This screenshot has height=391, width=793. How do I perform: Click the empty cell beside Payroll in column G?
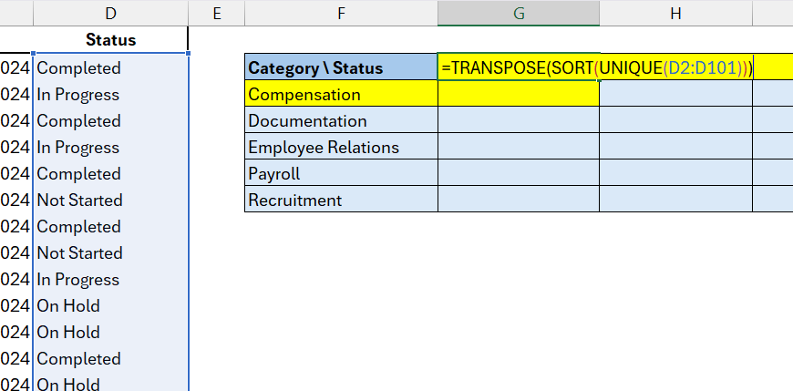coord(519,173)
